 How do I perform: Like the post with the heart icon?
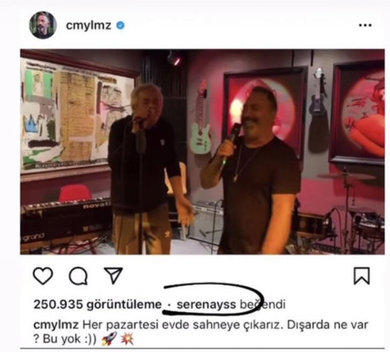point(43,276)
